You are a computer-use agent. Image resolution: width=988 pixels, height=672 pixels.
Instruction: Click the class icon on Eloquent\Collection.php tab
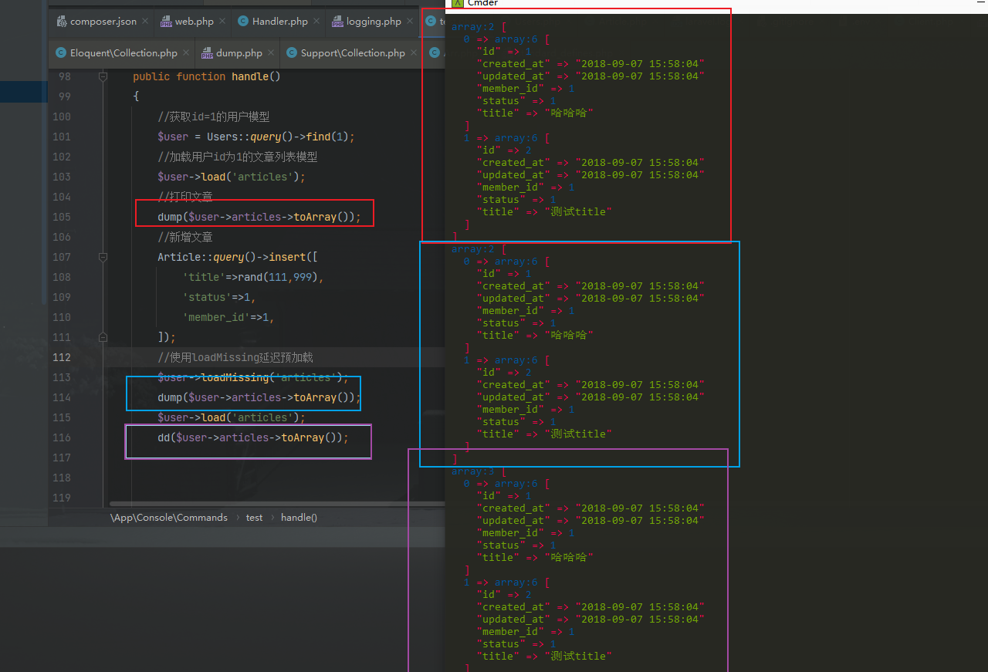62,53
